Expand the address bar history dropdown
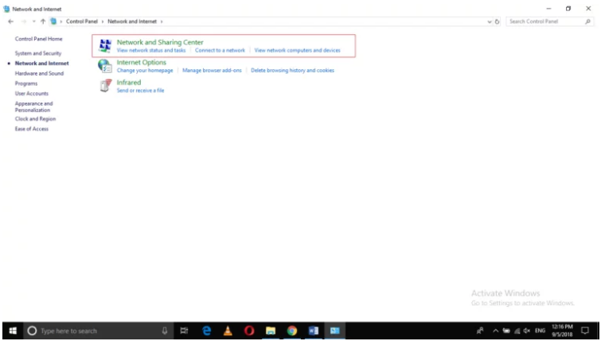Image resolution: width=601 pixels, height=341 pixels. pos(490,21)
